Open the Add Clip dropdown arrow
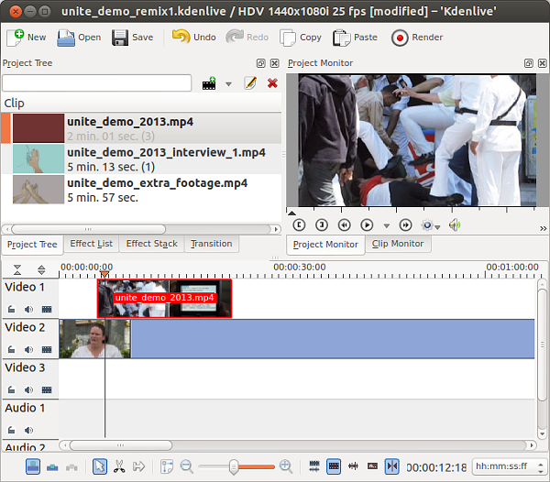The image size is (550, 482). point(228,84)
